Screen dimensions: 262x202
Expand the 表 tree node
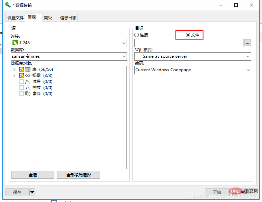pos(15,69)
